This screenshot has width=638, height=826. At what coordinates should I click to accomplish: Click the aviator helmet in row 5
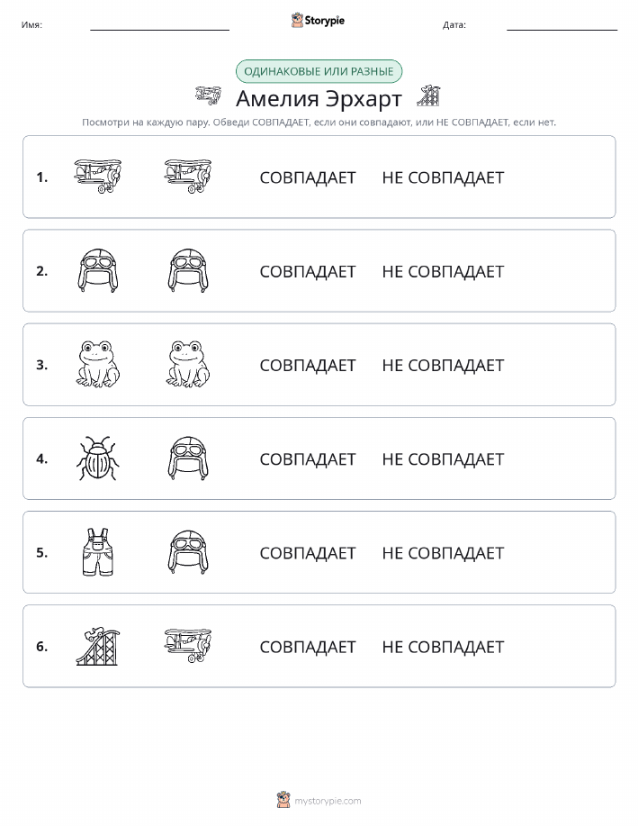(188, 552)
